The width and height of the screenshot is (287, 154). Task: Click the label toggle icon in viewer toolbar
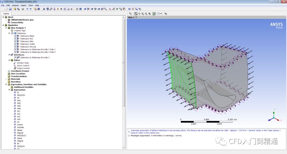pyautogui.click(x=166, y=14)
